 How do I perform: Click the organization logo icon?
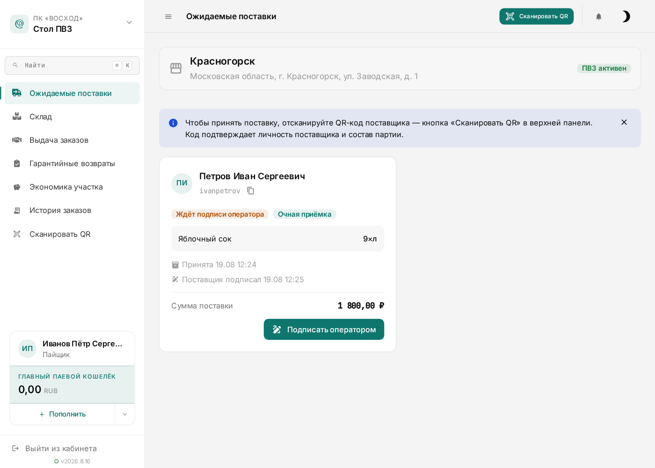coord(19,24)
